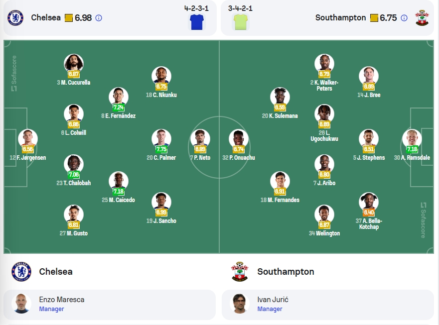439x325 pixels.
Task: Select P. Onuachu player photo
Action: [x=239, y=139]
